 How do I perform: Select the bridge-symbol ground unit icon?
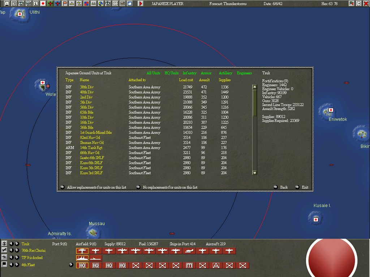189,265
